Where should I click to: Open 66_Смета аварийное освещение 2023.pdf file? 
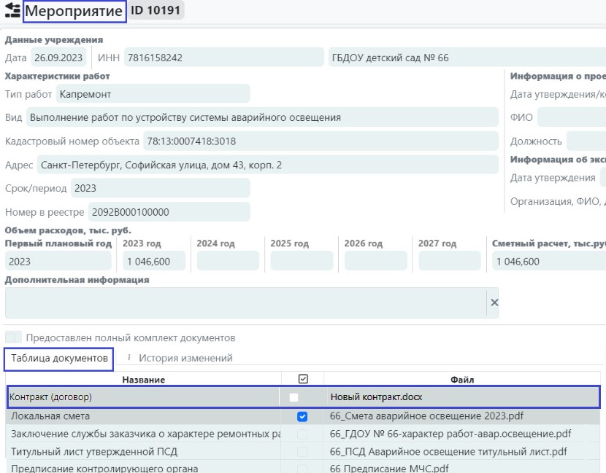(x=427, y=416)
